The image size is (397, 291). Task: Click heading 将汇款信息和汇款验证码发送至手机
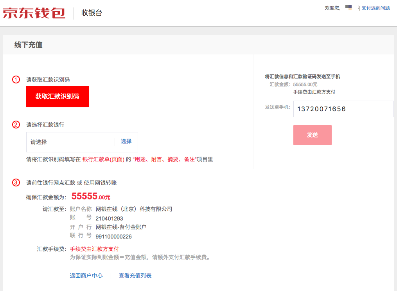click(303, 76)
